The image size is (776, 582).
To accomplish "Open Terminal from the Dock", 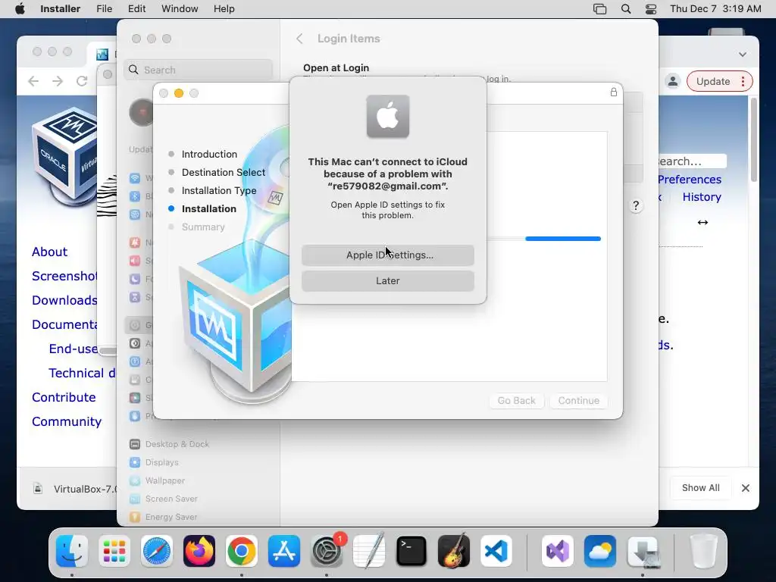I will pyautogui.click(x=411, y=551).
